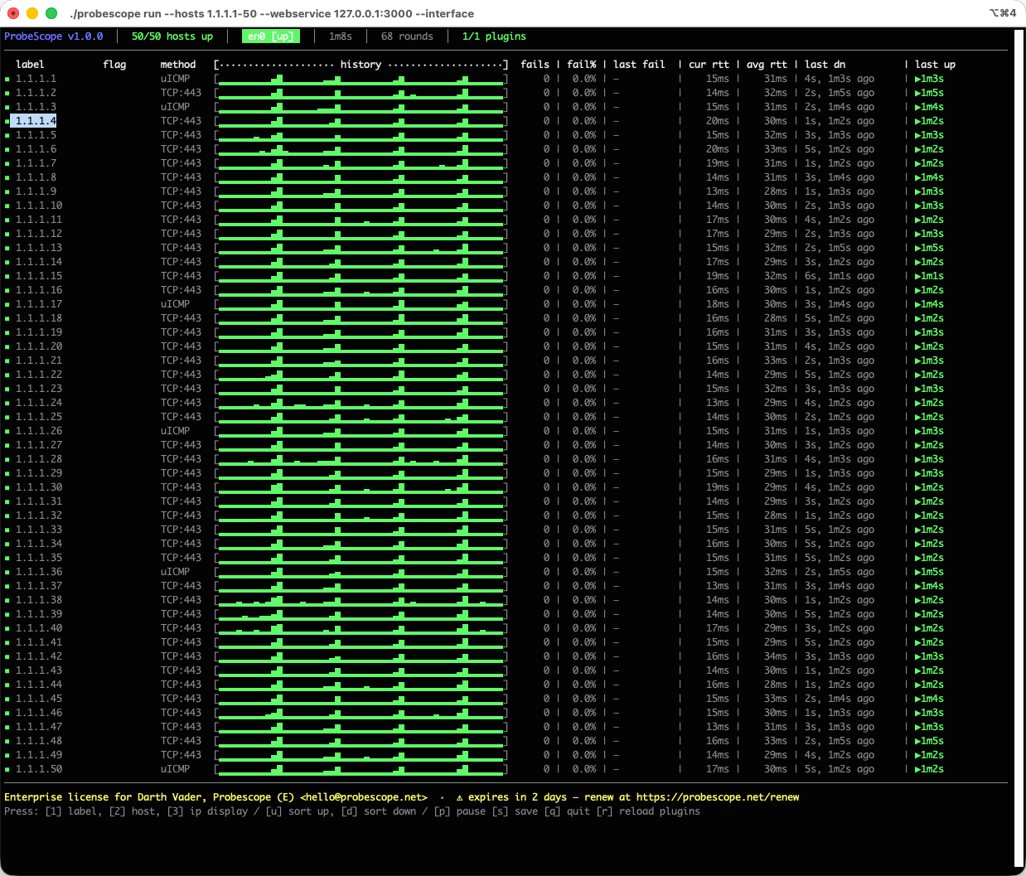Click the 'history' column header
Image resolution: width=1026 pixels, height=876 pixels.
(361, 65)
